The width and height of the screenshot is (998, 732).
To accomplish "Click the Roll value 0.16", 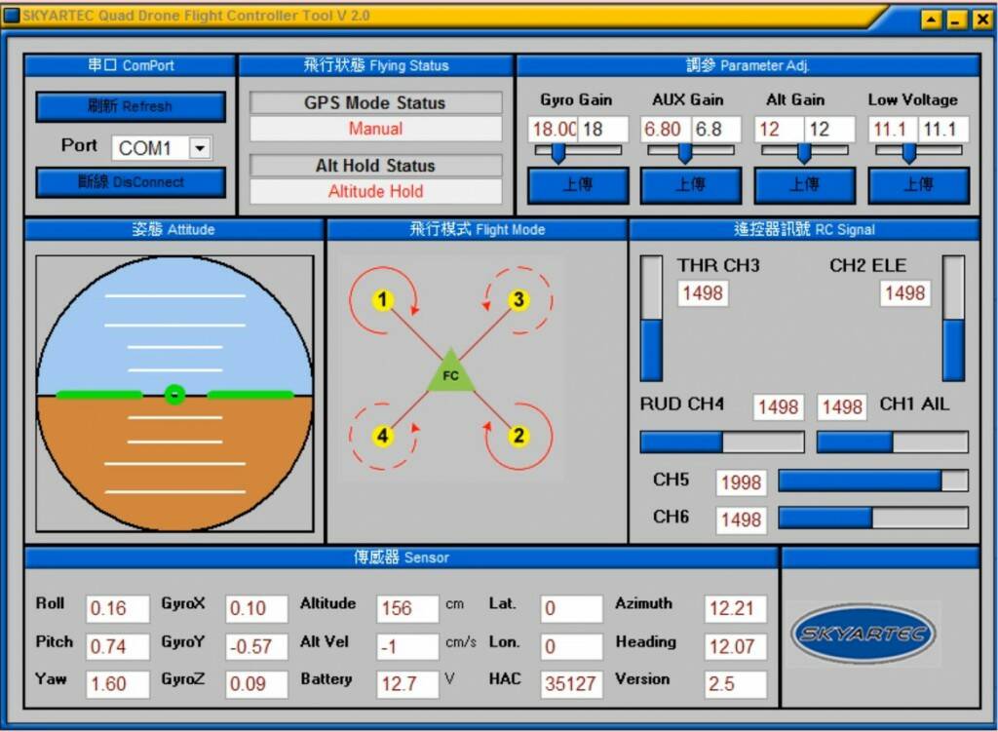I will tap(118, 608).
